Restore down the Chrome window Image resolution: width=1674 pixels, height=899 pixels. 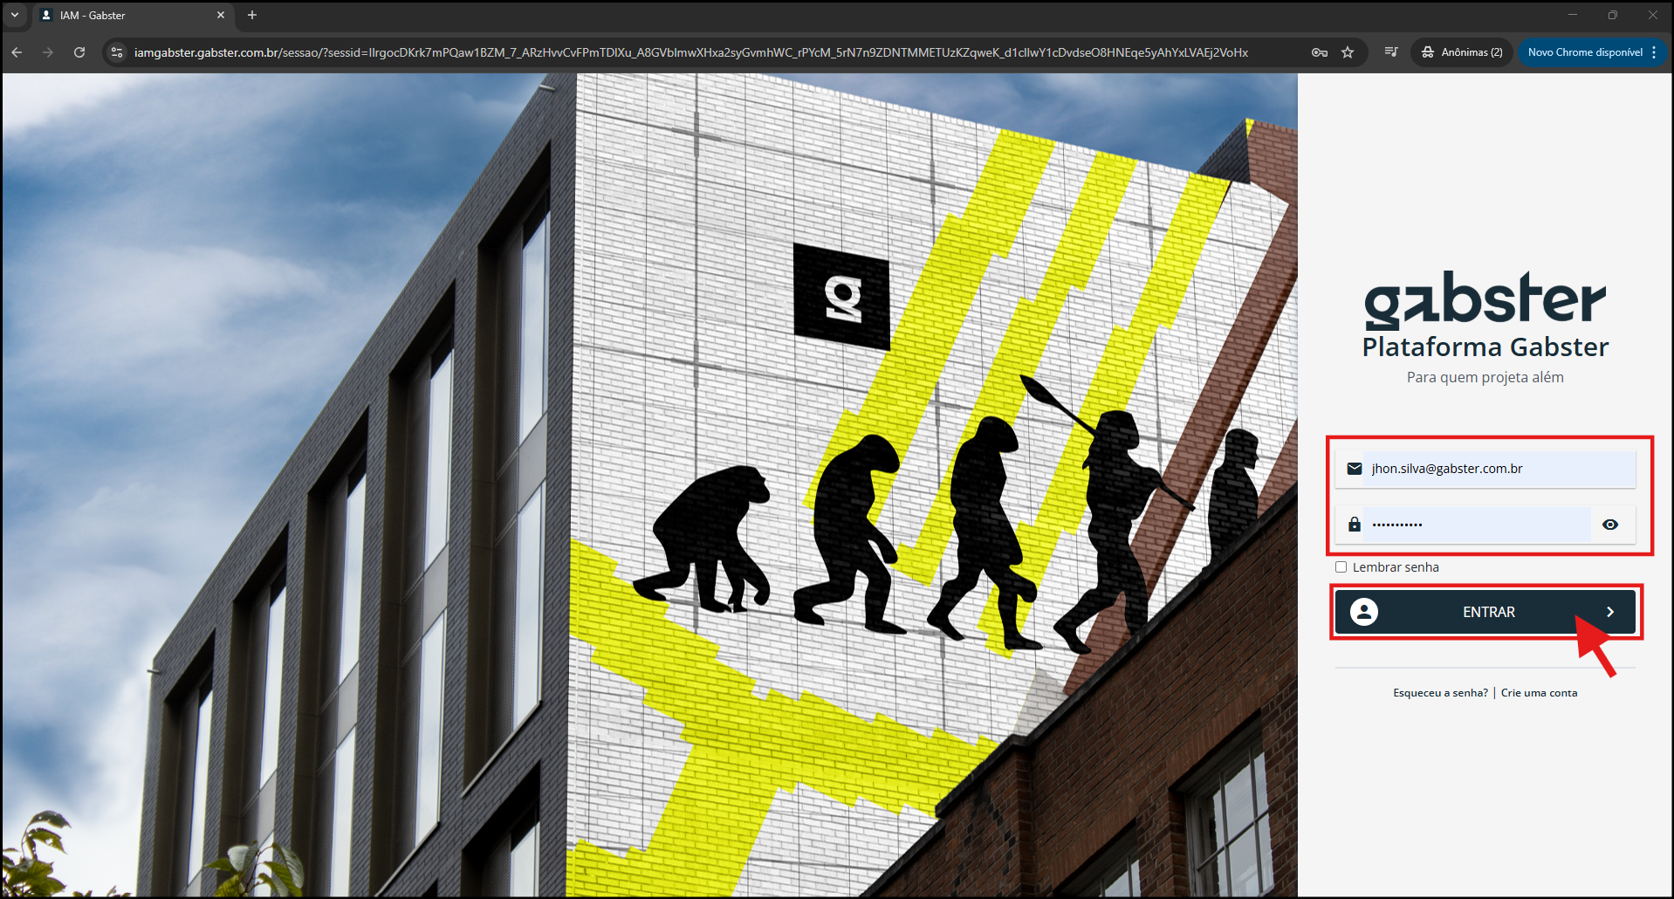(x=1613, y=15)
